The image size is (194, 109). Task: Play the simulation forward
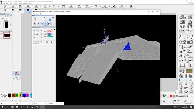coord(49,24)
